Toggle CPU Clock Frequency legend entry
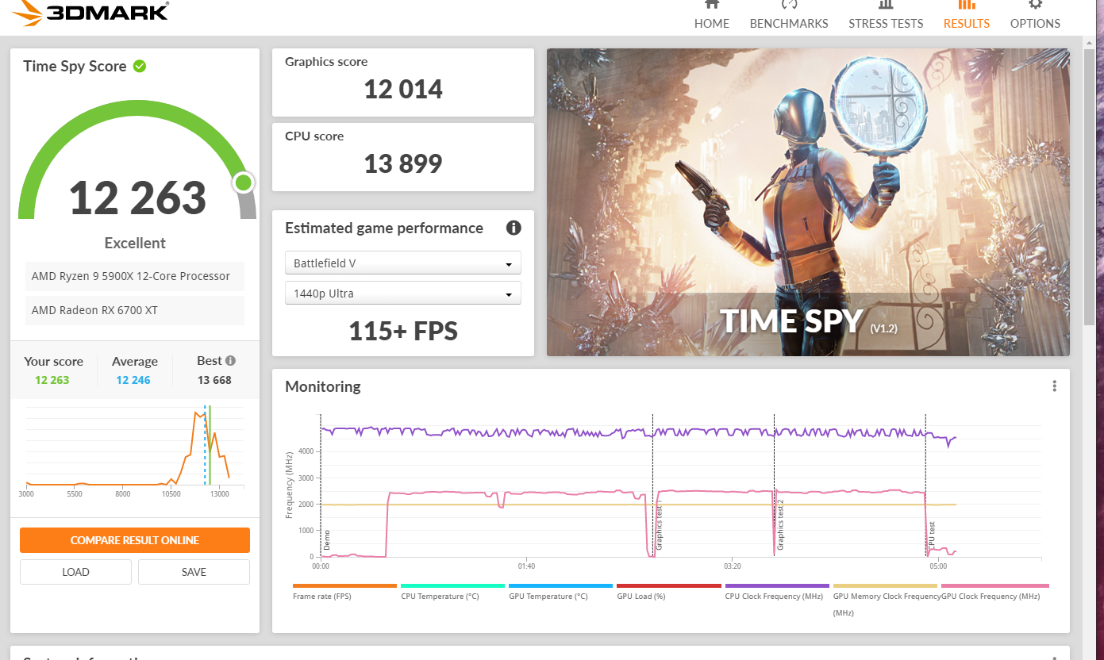This screenshot has height=660, width=1104. tap(777, 591)
